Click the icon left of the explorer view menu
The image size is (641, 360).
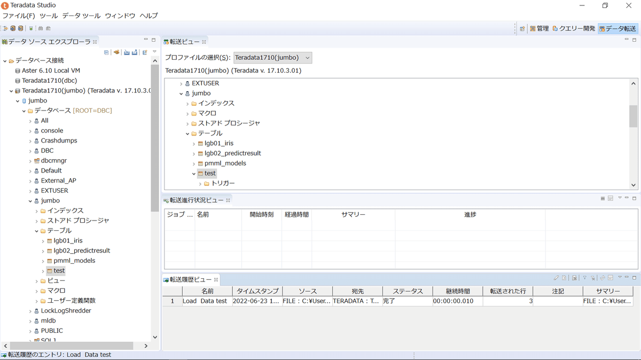pyautogui.click(x=145, y=52)
